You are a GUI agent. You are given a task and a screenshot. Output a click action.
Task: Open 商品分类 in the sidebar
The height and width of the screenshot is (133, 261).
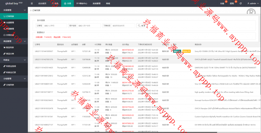[10, 54]
